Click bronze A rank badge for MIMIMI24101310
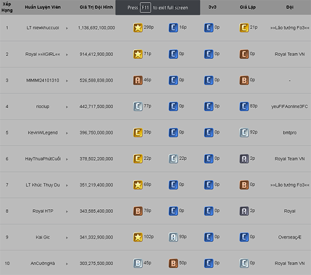Screen dimensions: 311x275 [138, 80]
